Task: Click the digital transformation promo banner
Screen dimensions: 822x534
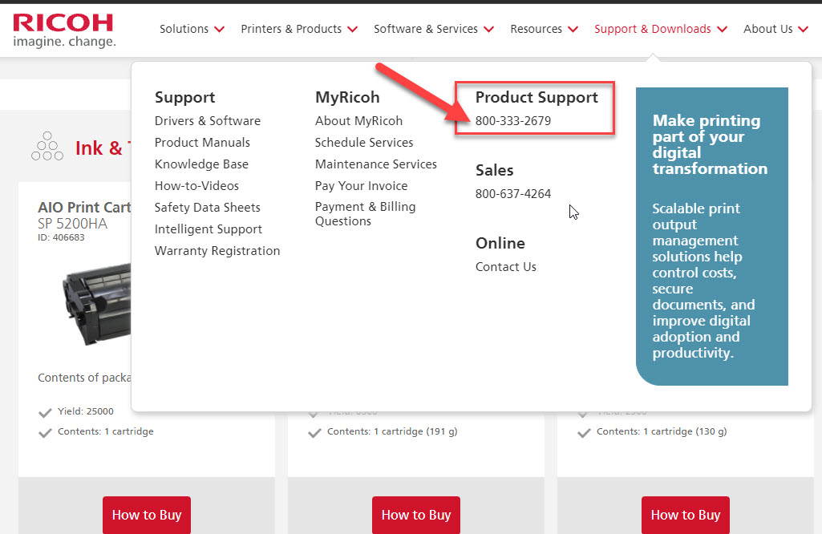Action: (x=712, y=237)
